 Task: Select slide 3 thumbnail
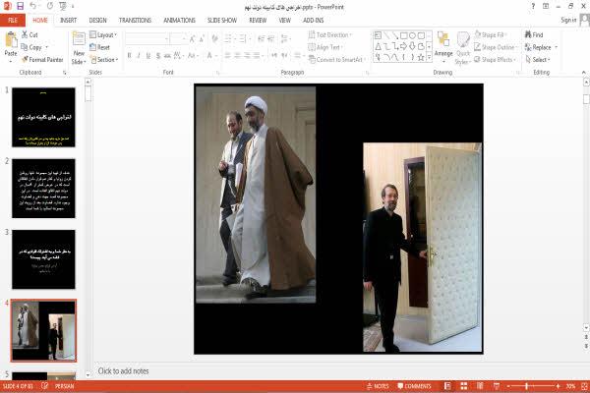pyautogui.click(x=43, y=259)
